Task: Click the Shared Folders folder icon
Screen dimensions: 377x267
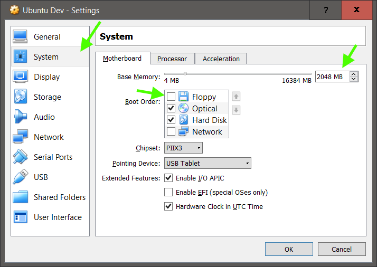Action: coord(20,197)
